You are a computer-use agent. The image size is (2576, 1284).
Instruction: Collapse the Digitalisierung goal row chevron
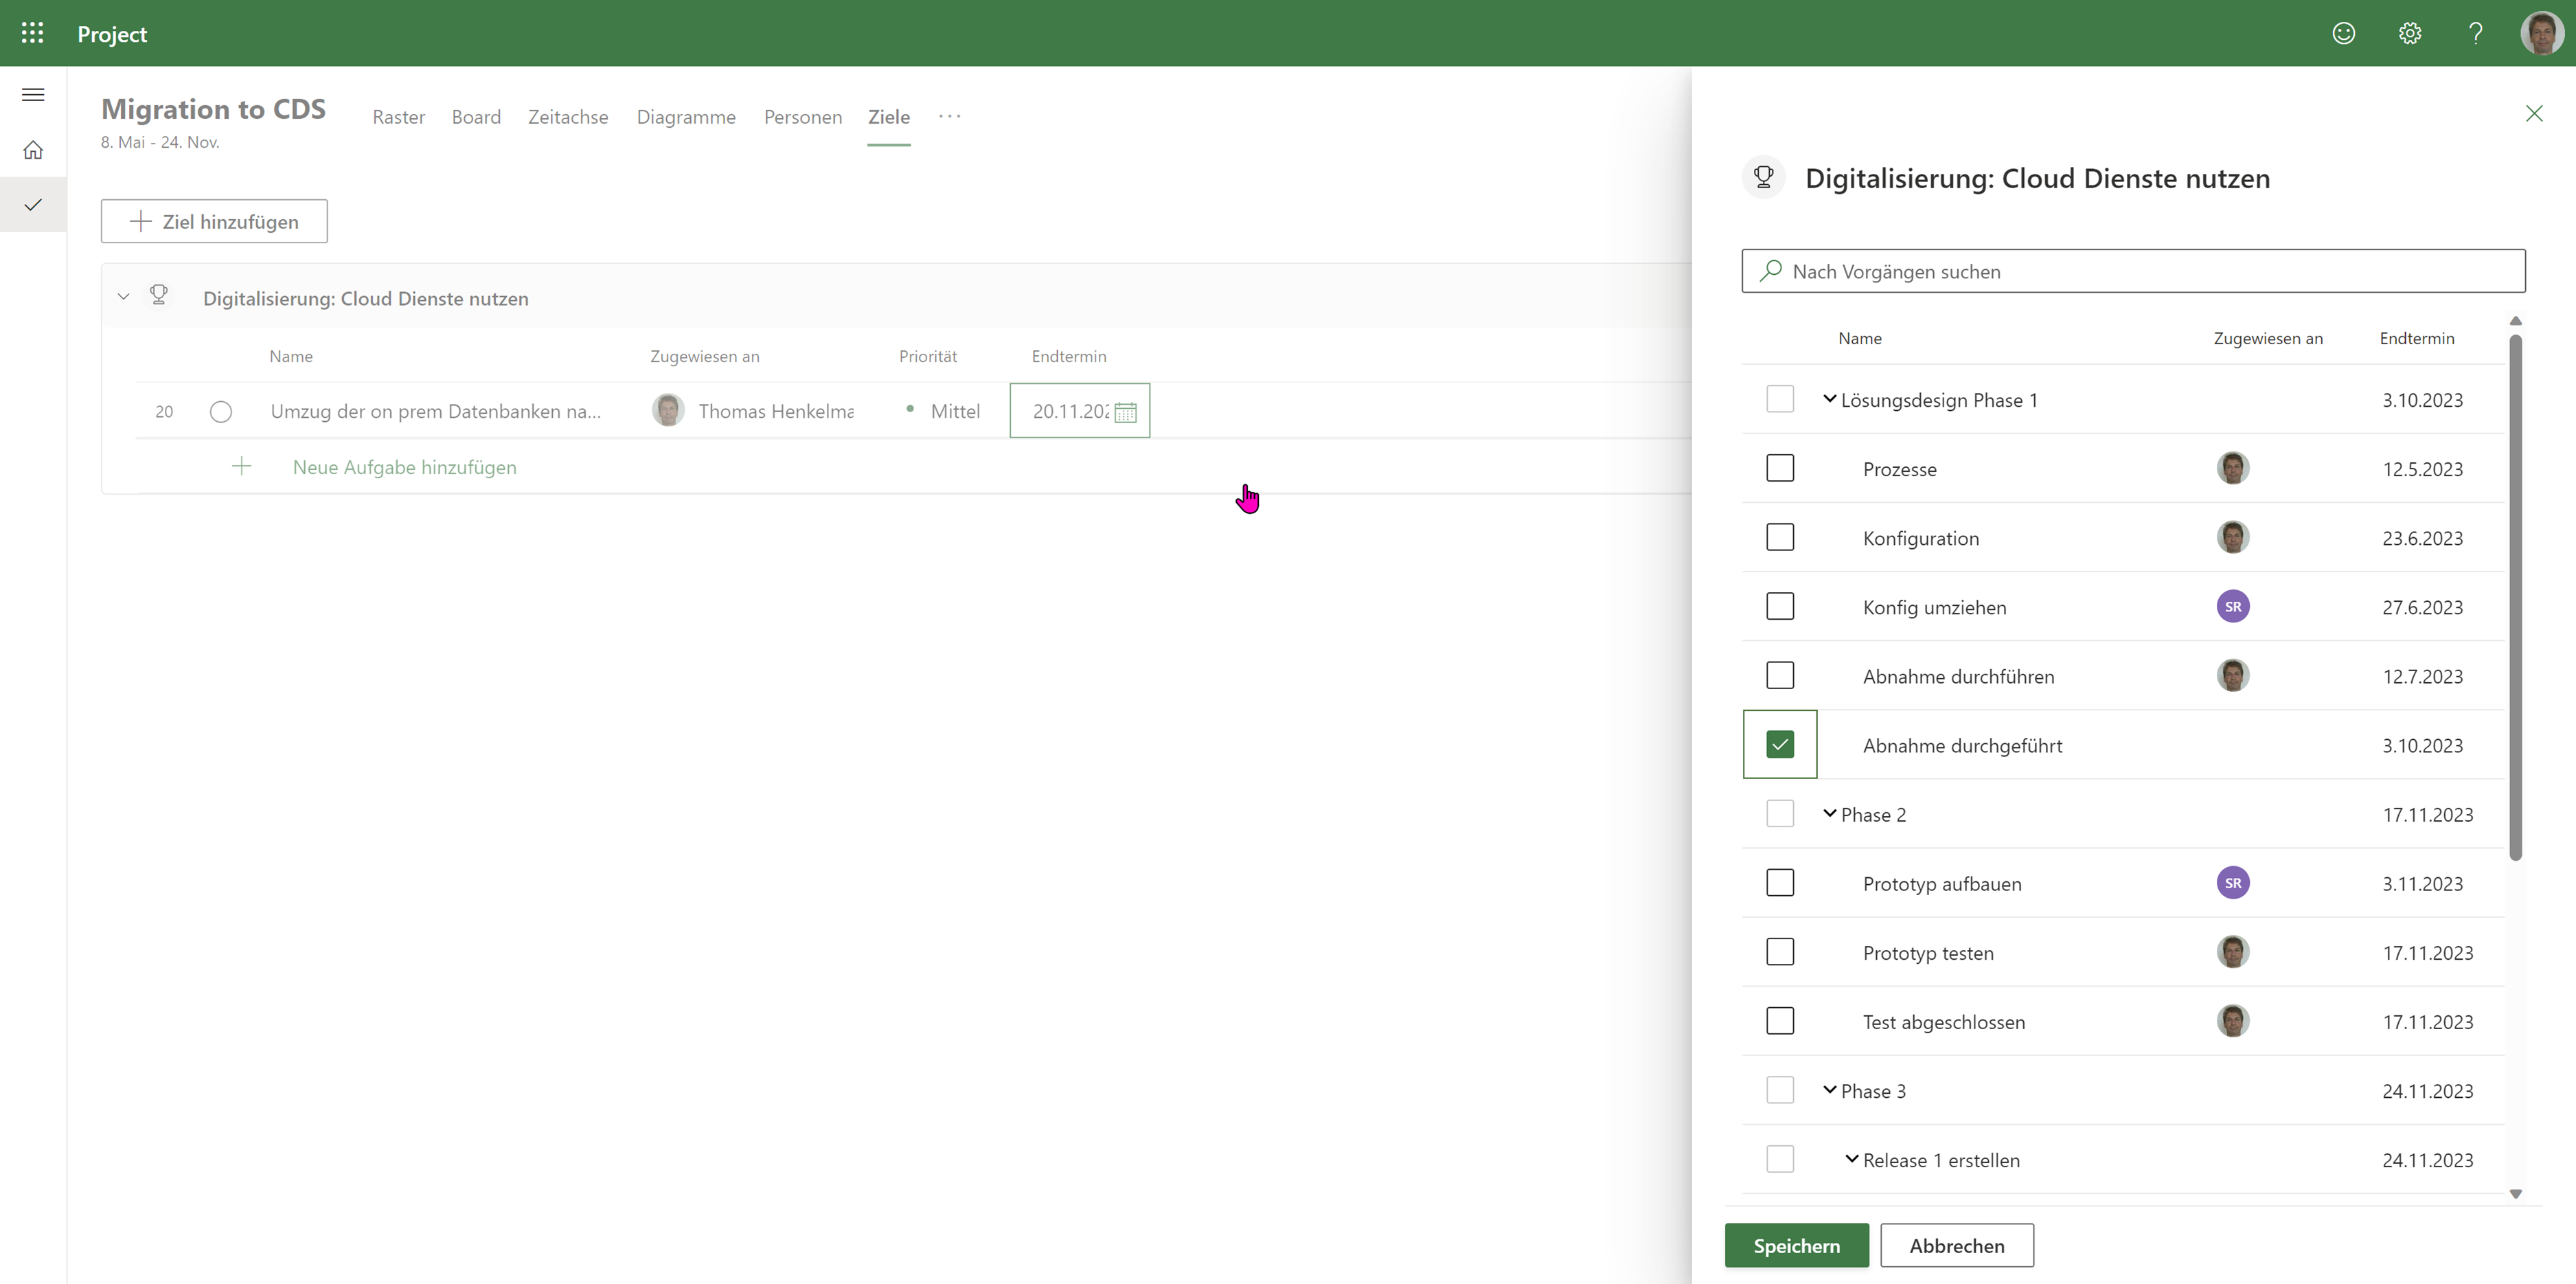123,296
